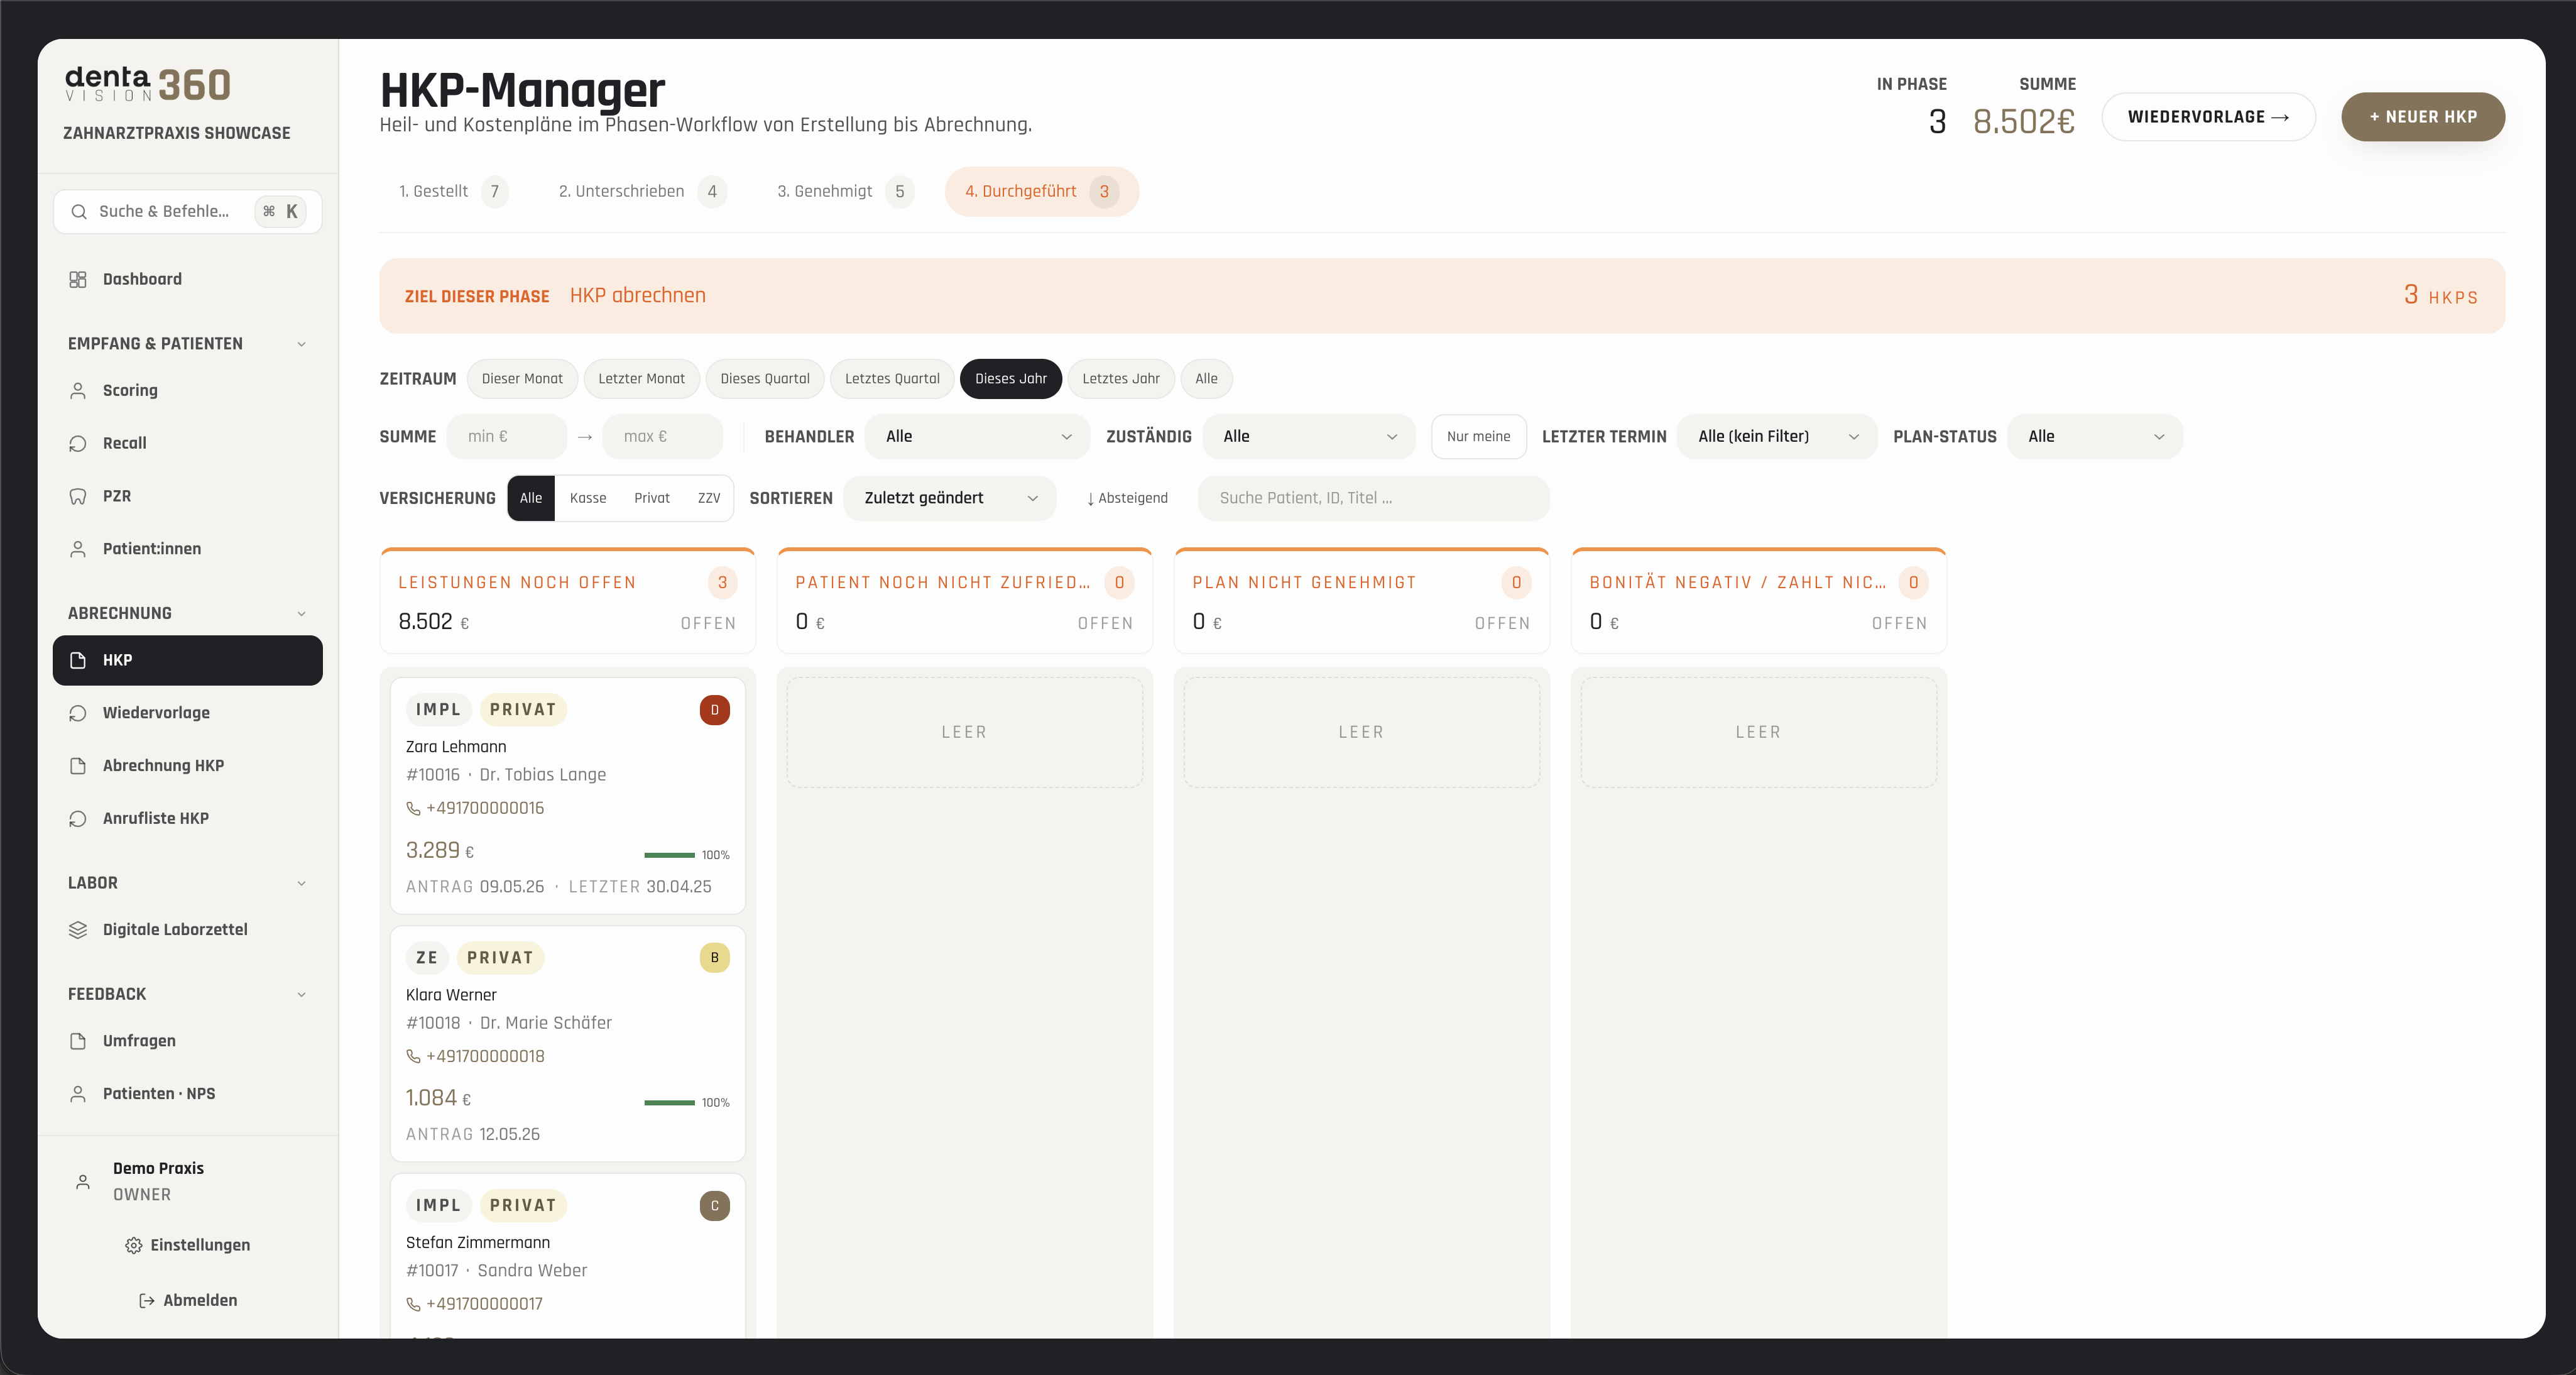
Task: Click the Patienten · NPS person icon
Action: (78, 1094)
